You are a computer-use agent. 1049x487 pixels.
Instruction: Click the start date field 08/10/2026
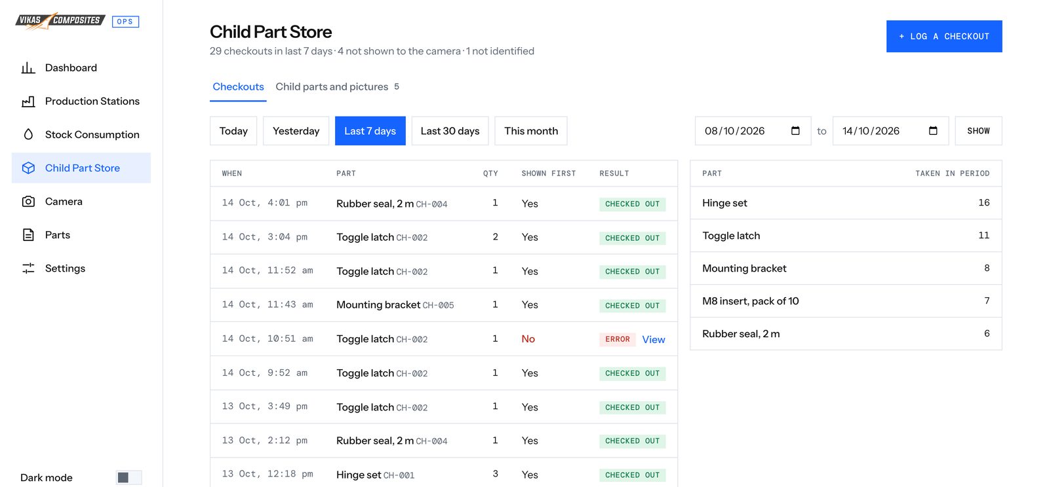click(x=753, y=131)
